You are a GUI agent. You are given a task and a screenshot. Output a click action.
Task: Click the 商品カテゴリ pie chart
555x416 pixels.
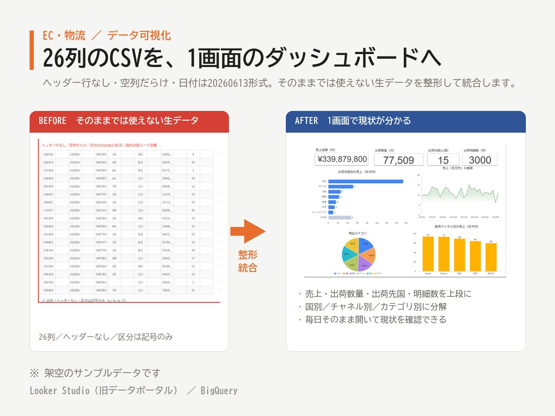coord(358,254)
